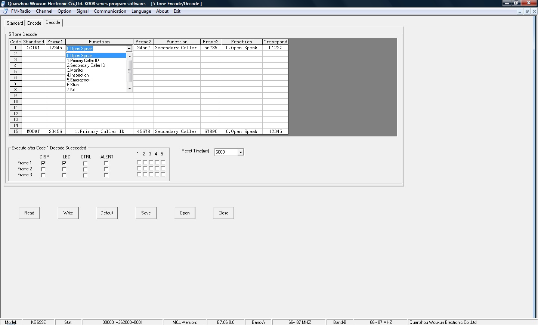
Task: Choose '3.Monitor' in the dropdown list
Action: tap(75, 70)
